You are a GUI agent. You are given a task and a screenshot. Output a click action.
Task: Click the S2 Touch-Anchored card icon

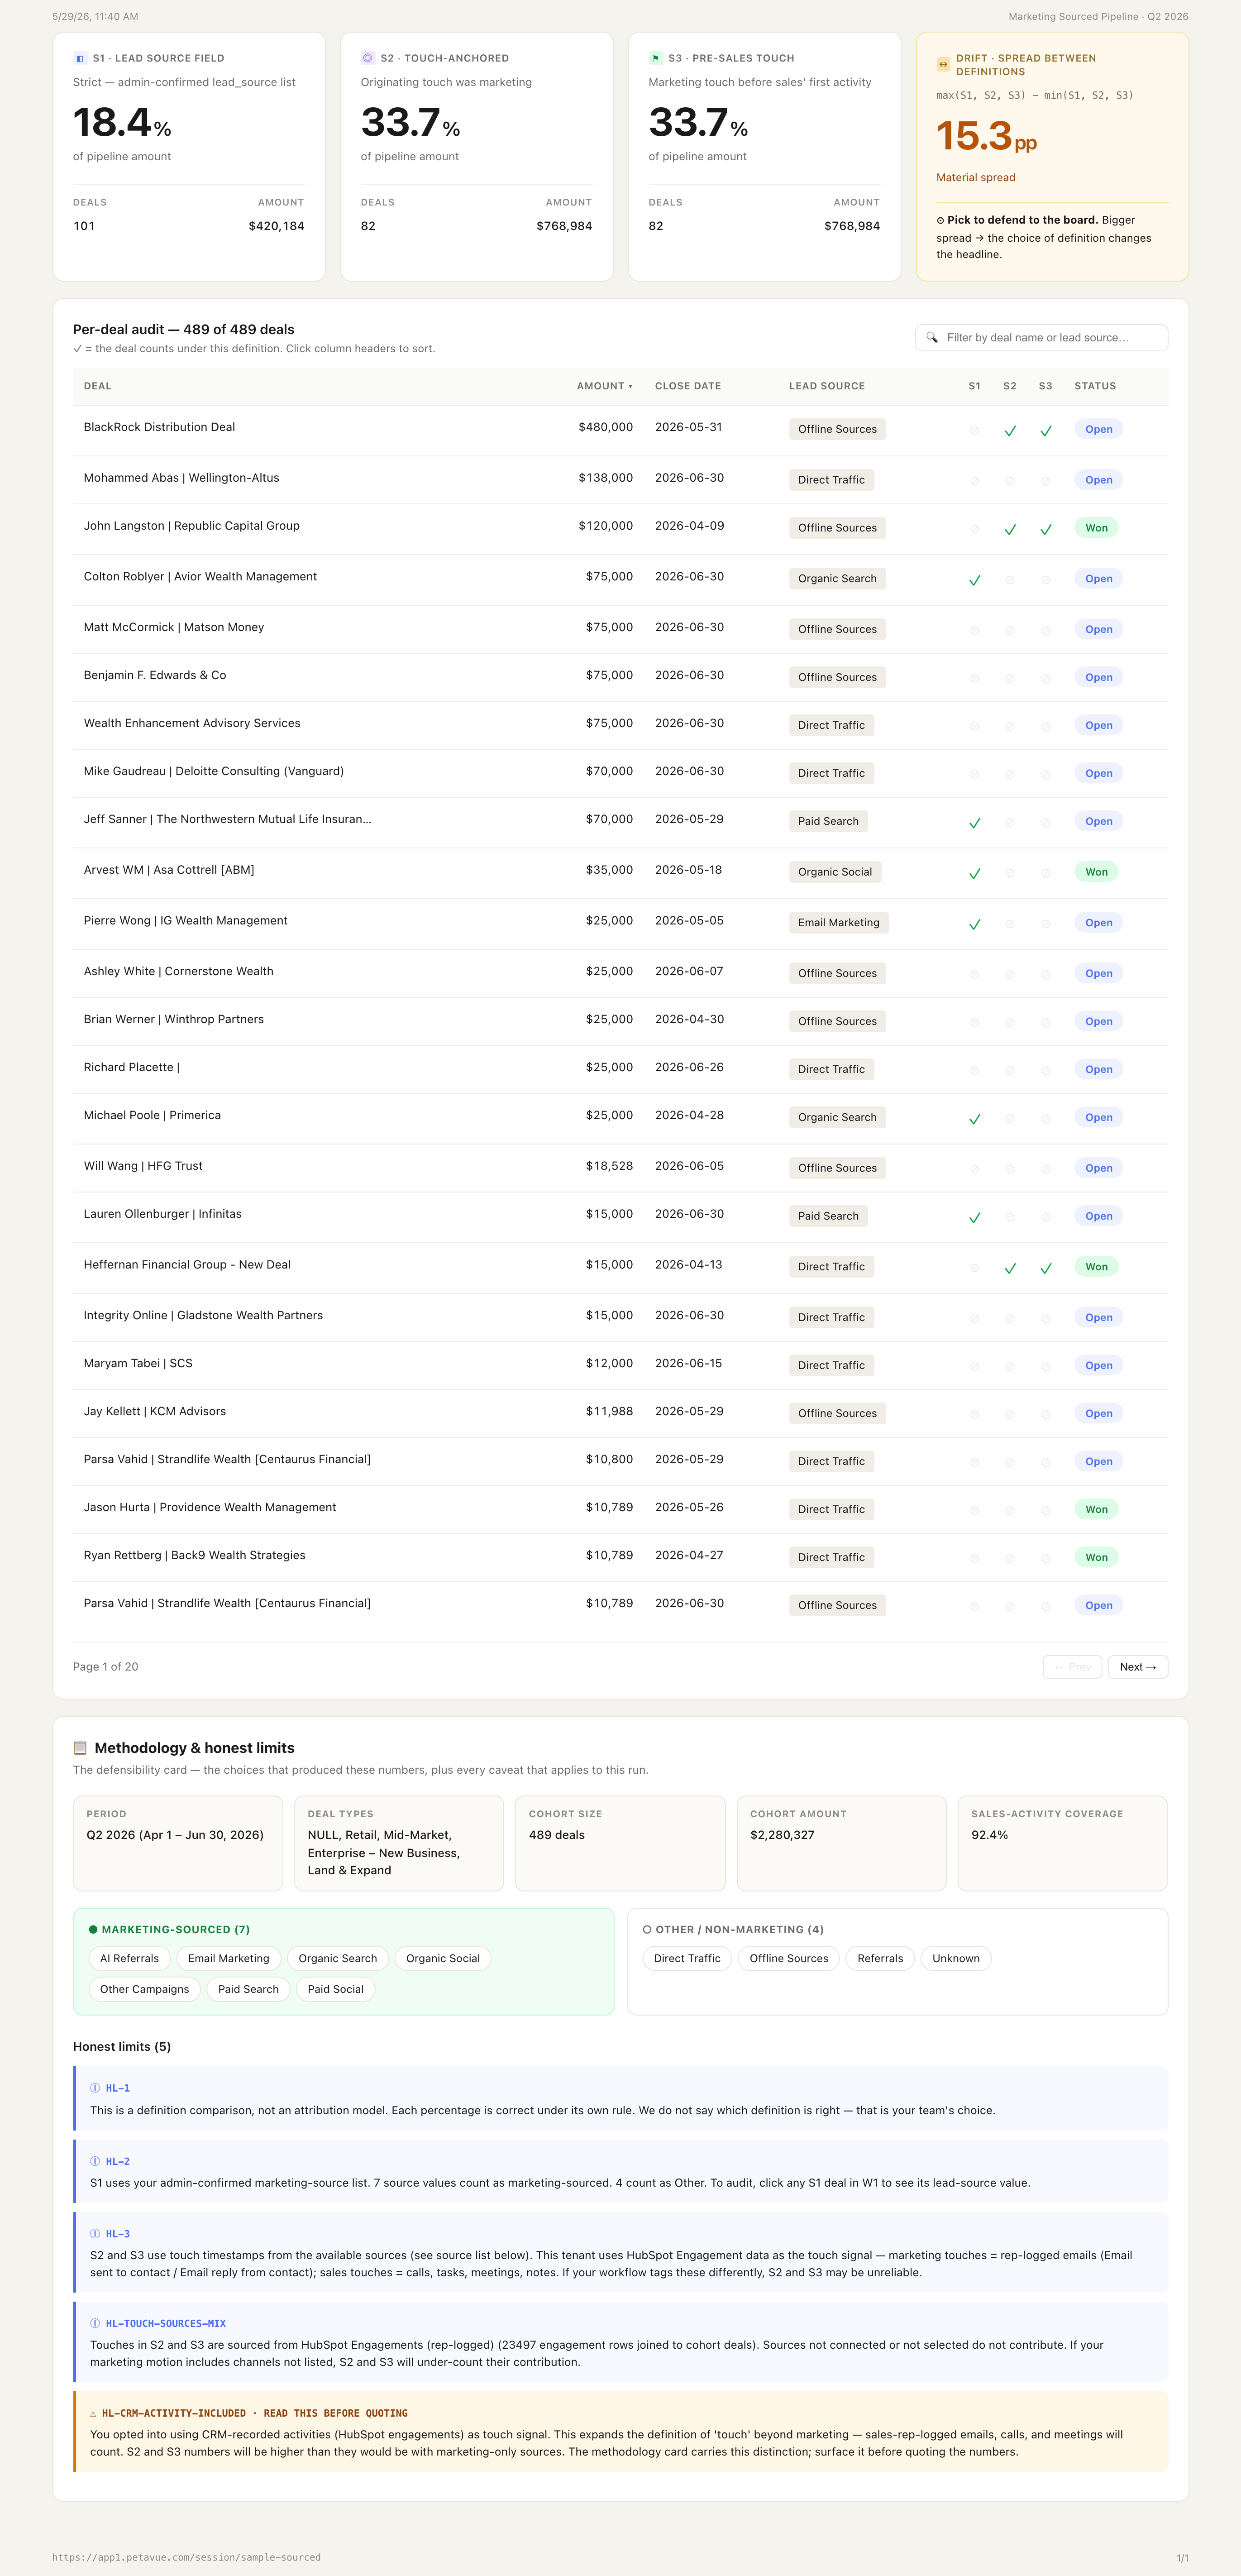pyautogui.click(x=368, y=58)
